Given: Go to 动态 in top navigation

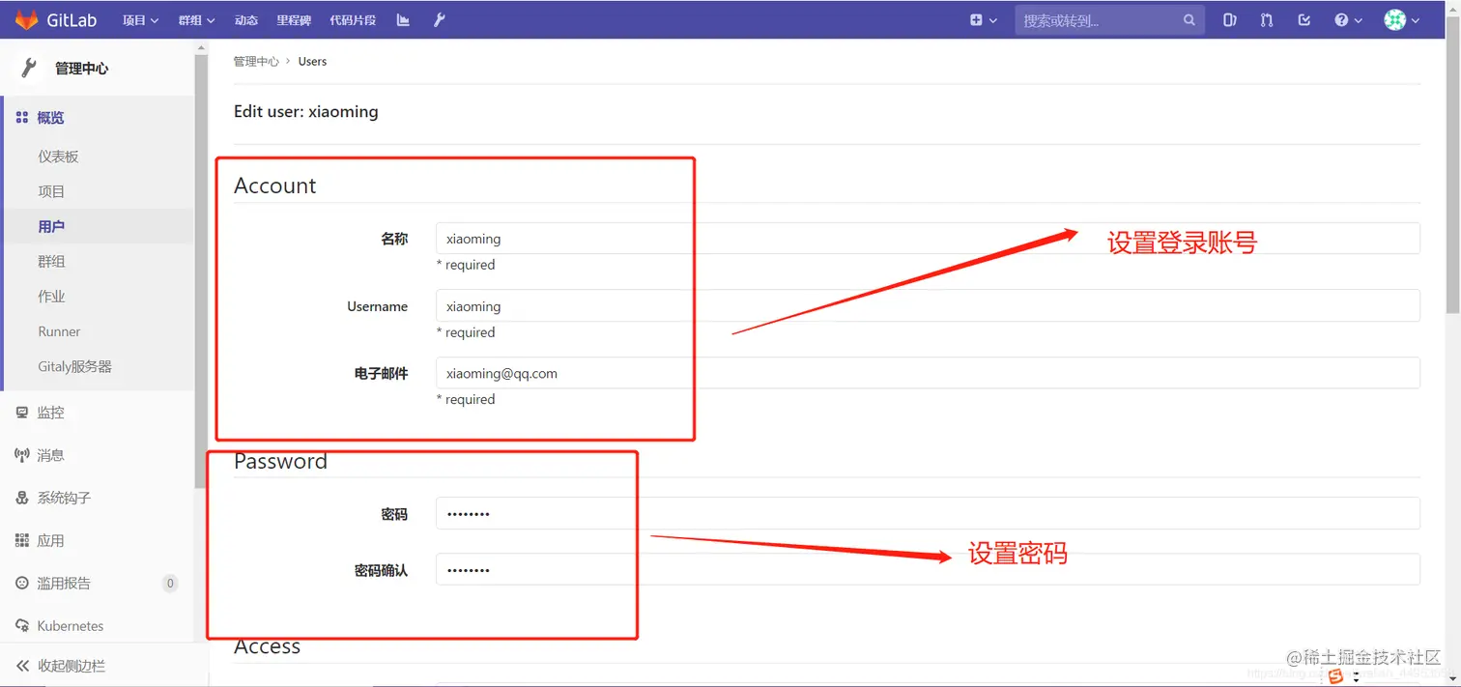Looking at the screenshot, I should [x=245, y=20].
